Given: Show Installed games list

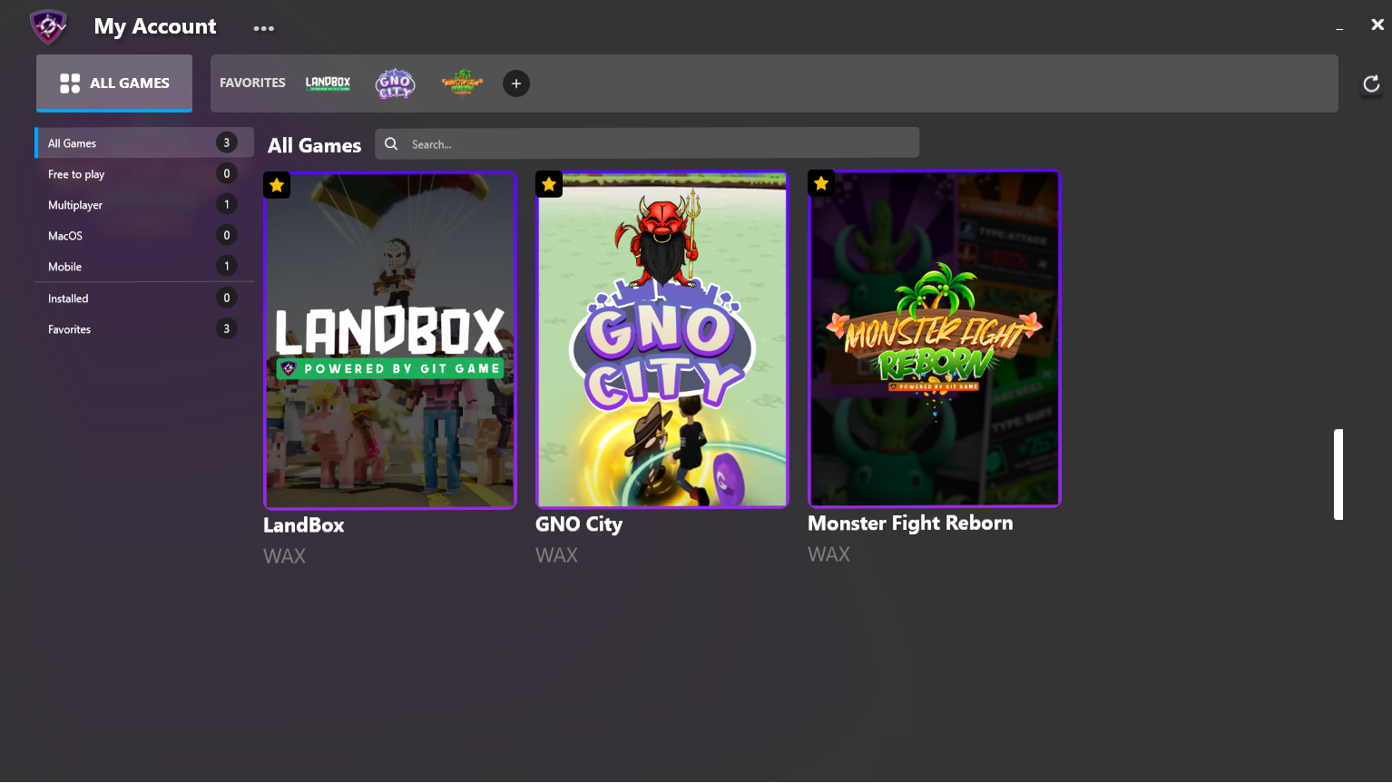Looking at the screenshot, I should tap(68, 299).
